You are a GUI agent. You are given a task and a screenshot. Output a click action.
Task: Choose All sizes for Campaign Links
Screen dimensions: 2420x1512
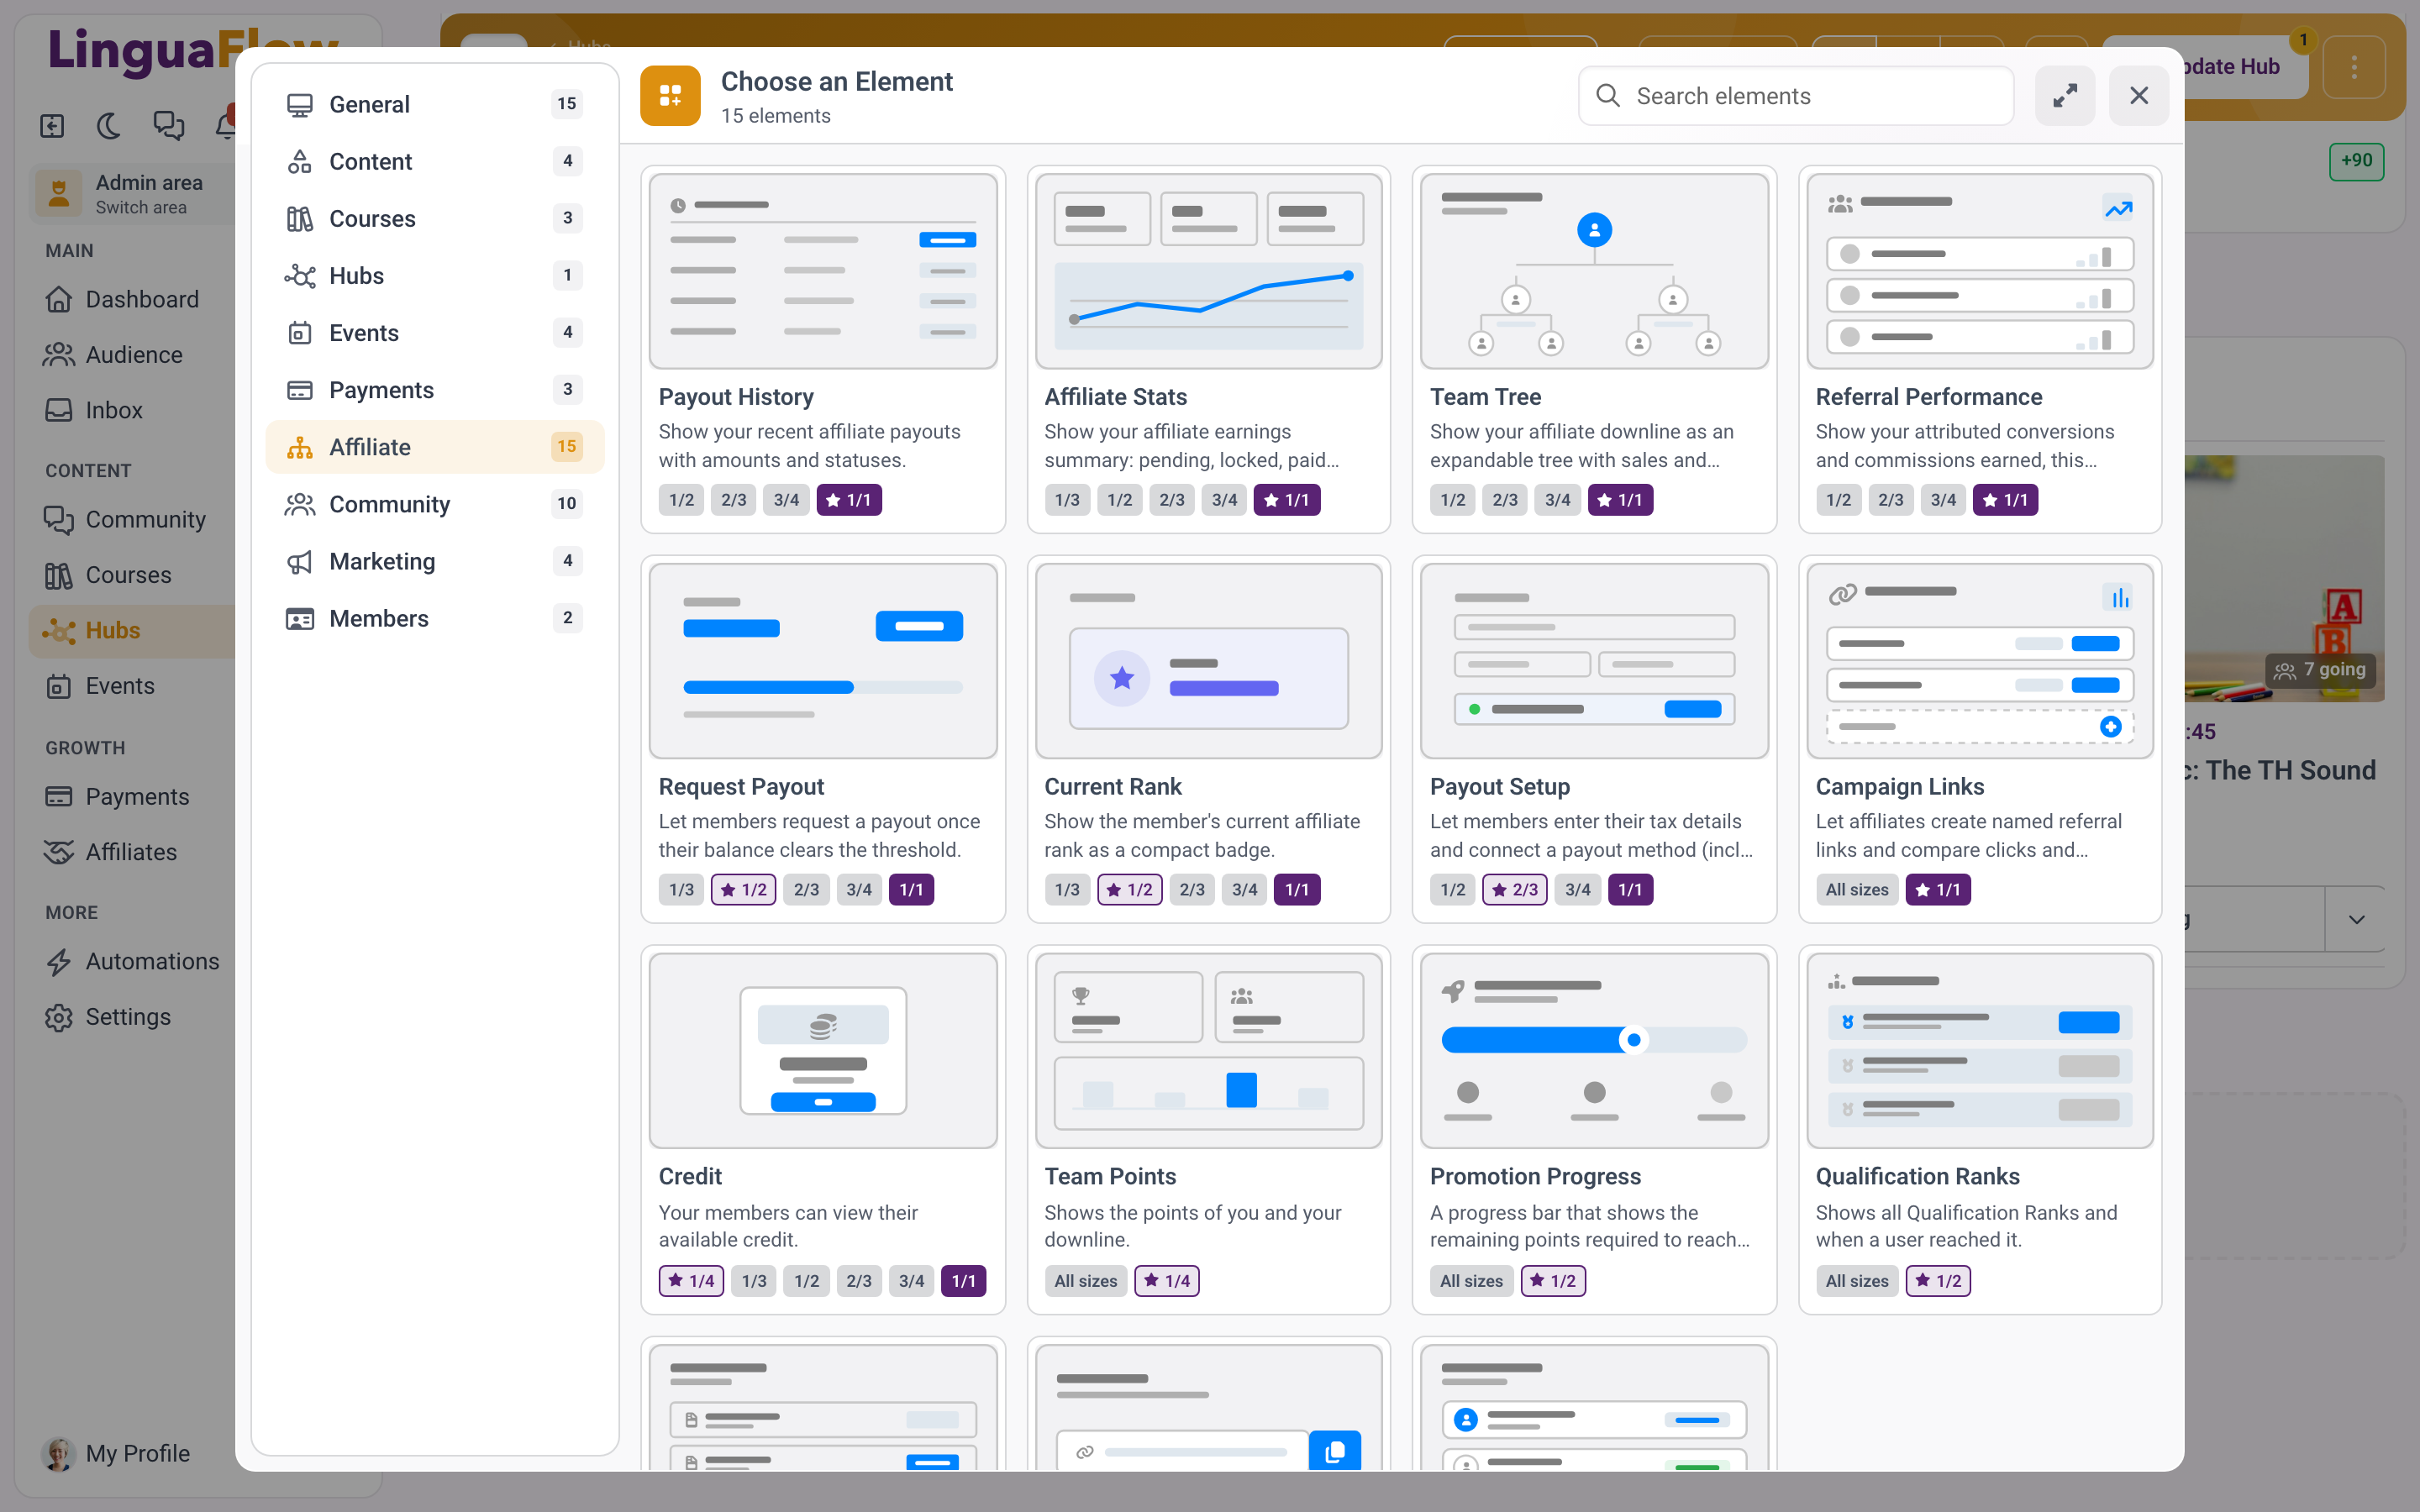click(1857, 890)
